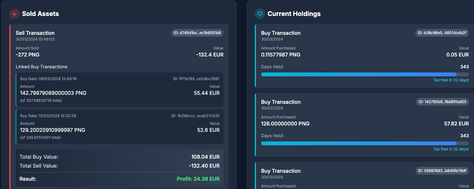Click the Days Held progress bar for 0.11577987 PNG
This screenshot has width=474, height=189.
[x=365, y=74]
